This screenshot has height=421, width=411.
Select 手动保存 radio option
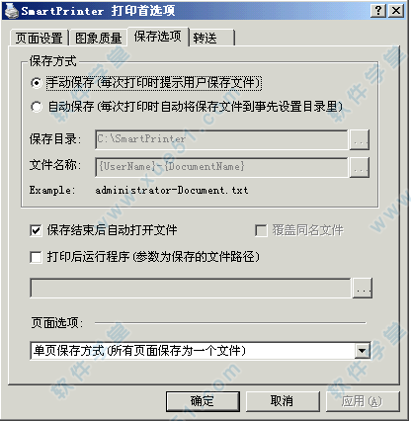pyautogui.click(x=36, y=83)
